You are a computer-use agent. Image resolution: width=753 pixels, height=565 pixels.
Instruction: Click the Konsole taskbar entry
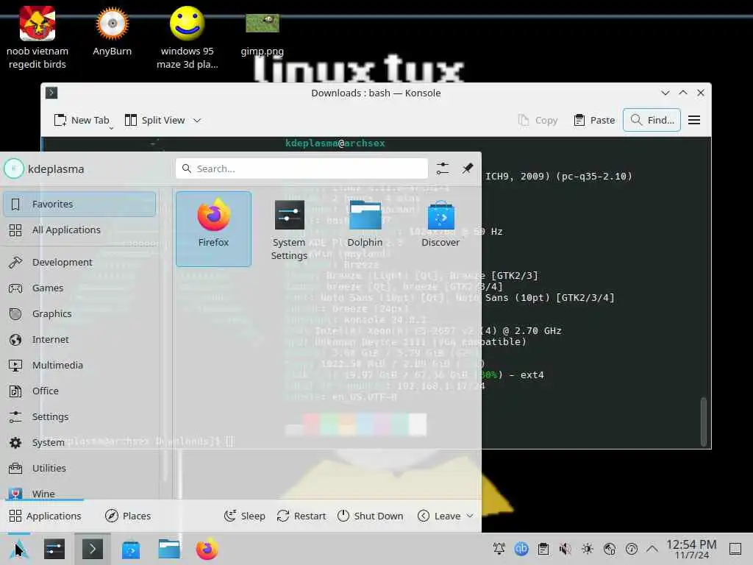(92, 549)
